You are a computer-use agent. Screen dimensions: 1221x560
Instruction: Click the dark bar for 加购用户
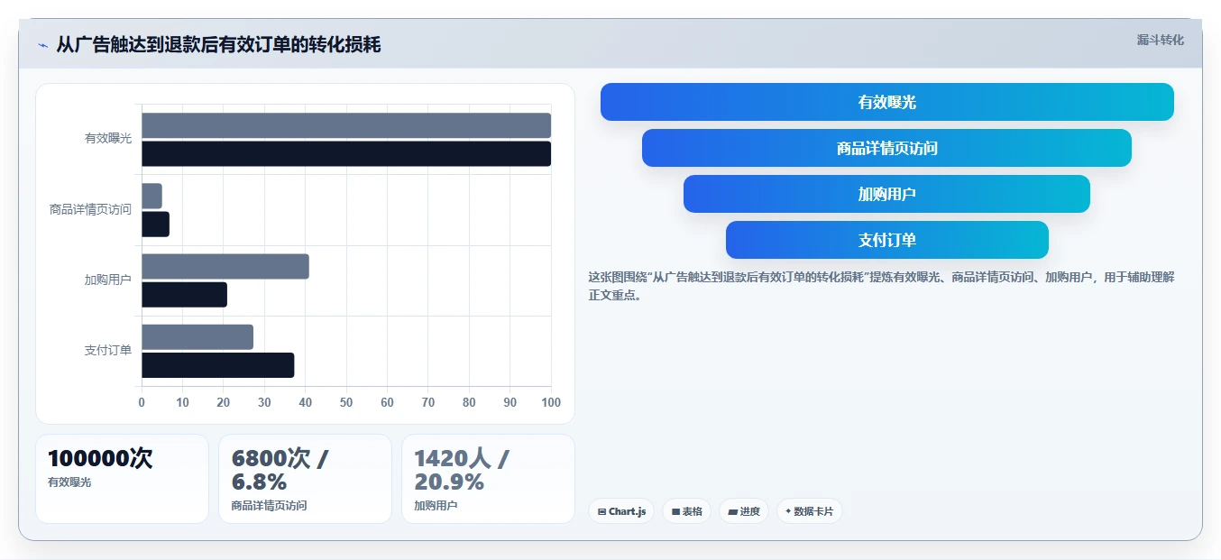(x=184, y=295)
